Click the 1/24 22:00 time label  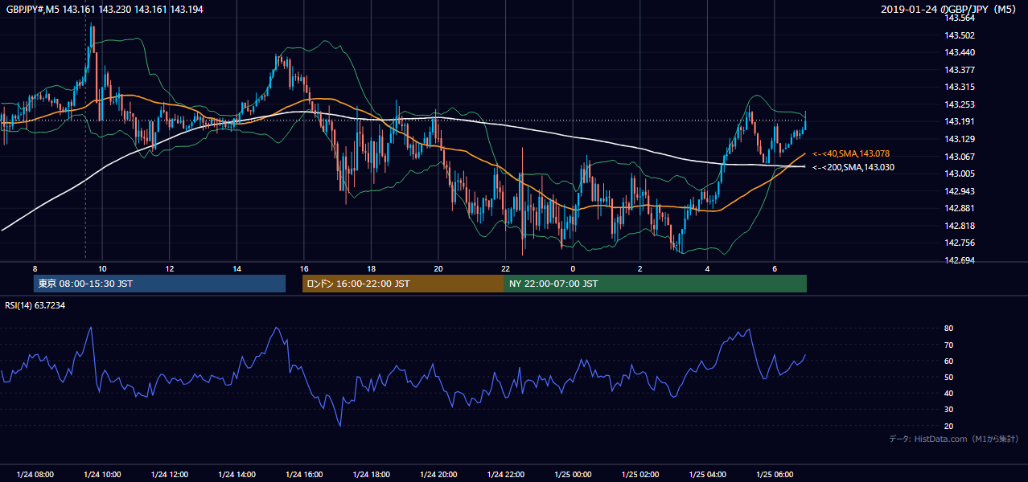pos(506,475)
